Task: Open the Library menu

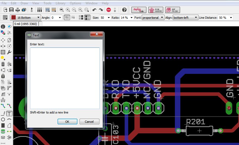Action: pyautogui.click(x=60, y=3)
